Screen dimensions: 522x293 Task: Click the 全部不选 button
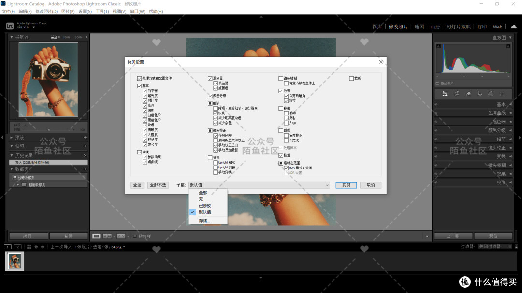(158, 185)
